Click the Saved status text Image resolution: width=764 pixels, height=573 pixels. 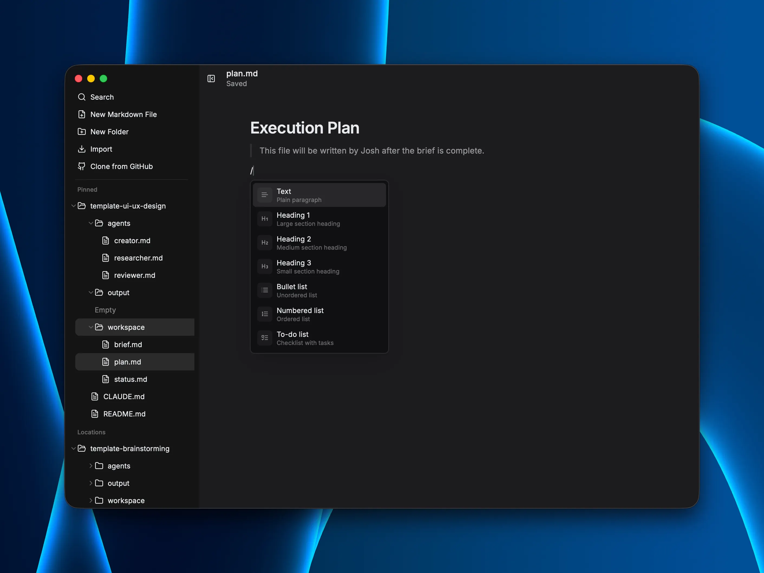tap(237, 84)
